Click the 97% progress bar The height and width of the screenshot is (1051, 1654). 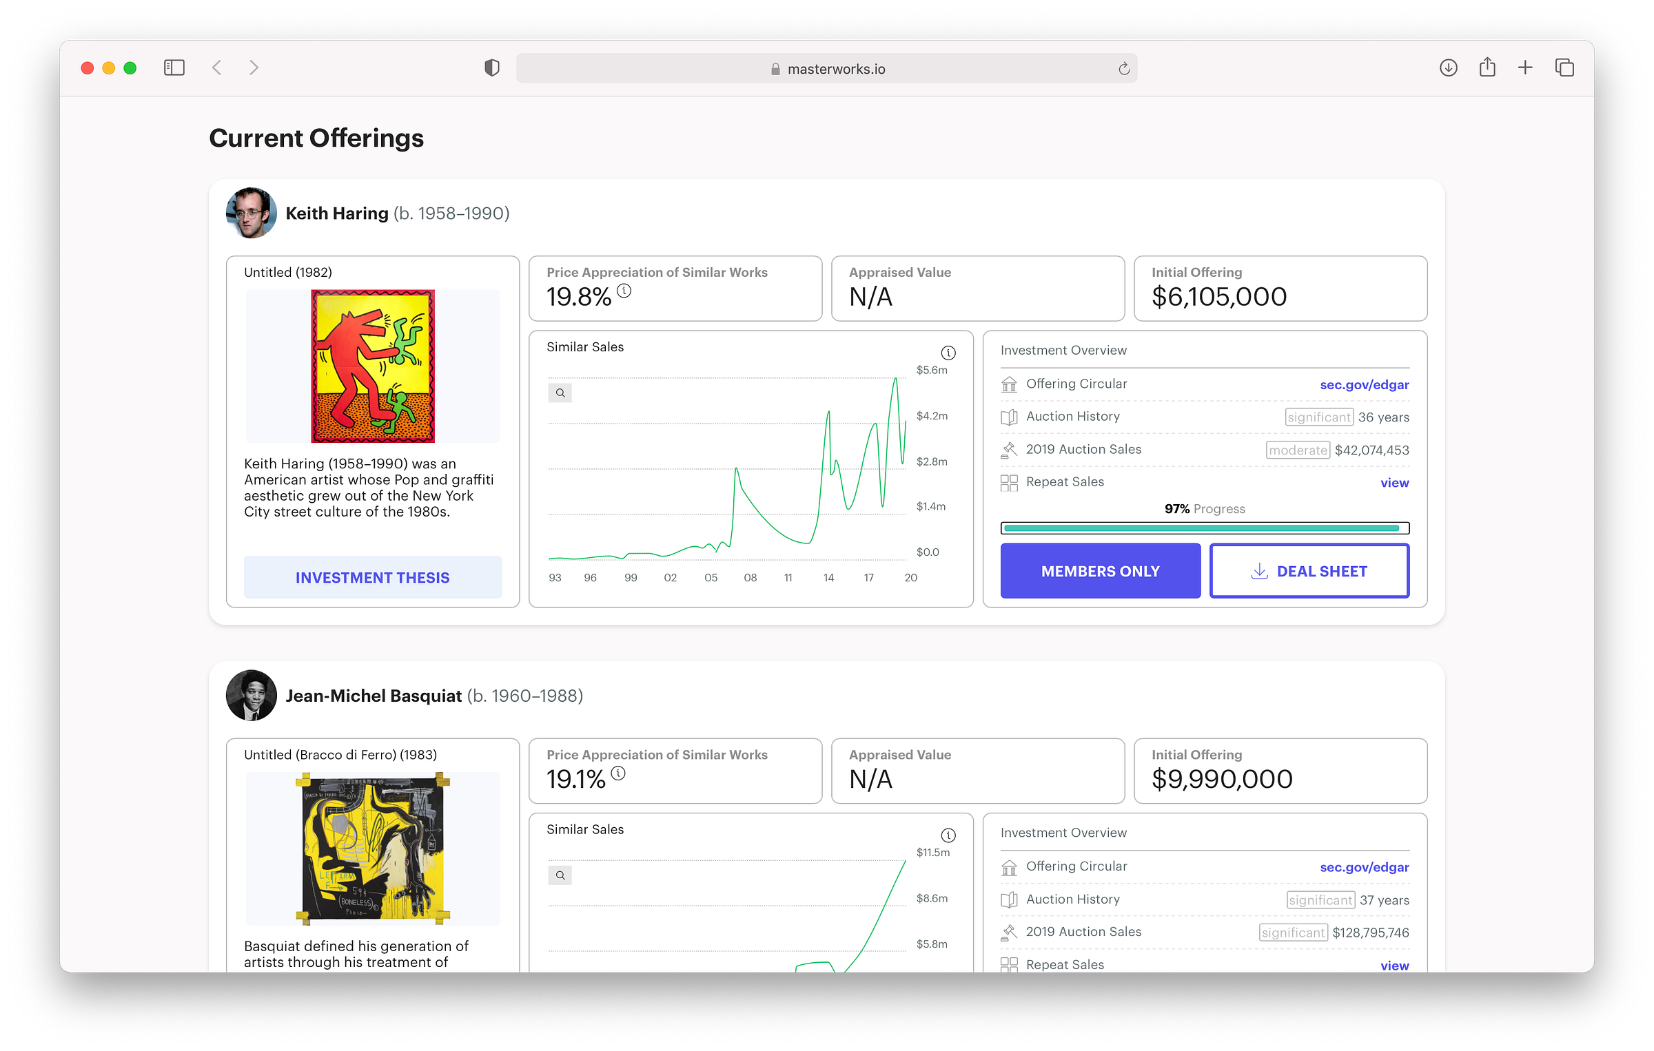[1204, 528]
